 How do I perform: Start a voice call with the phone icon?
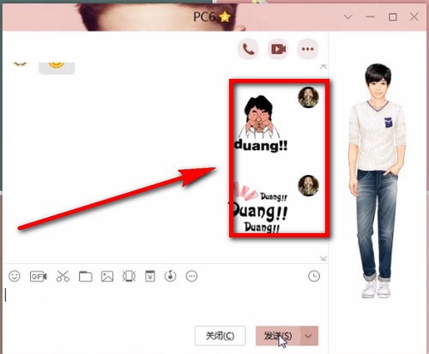click(x=248, y=49)
